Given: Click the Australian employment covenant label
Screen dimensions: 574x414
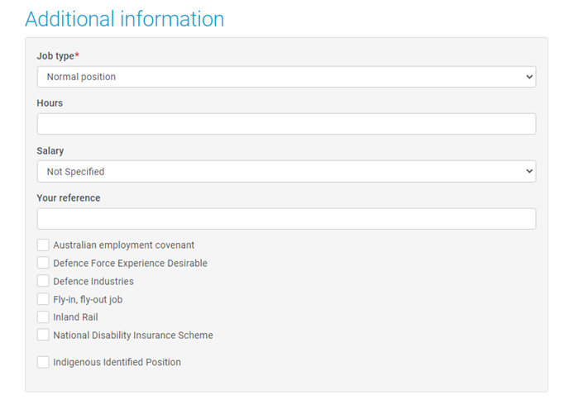Looking at the screenshot, I should pos(124,245).
